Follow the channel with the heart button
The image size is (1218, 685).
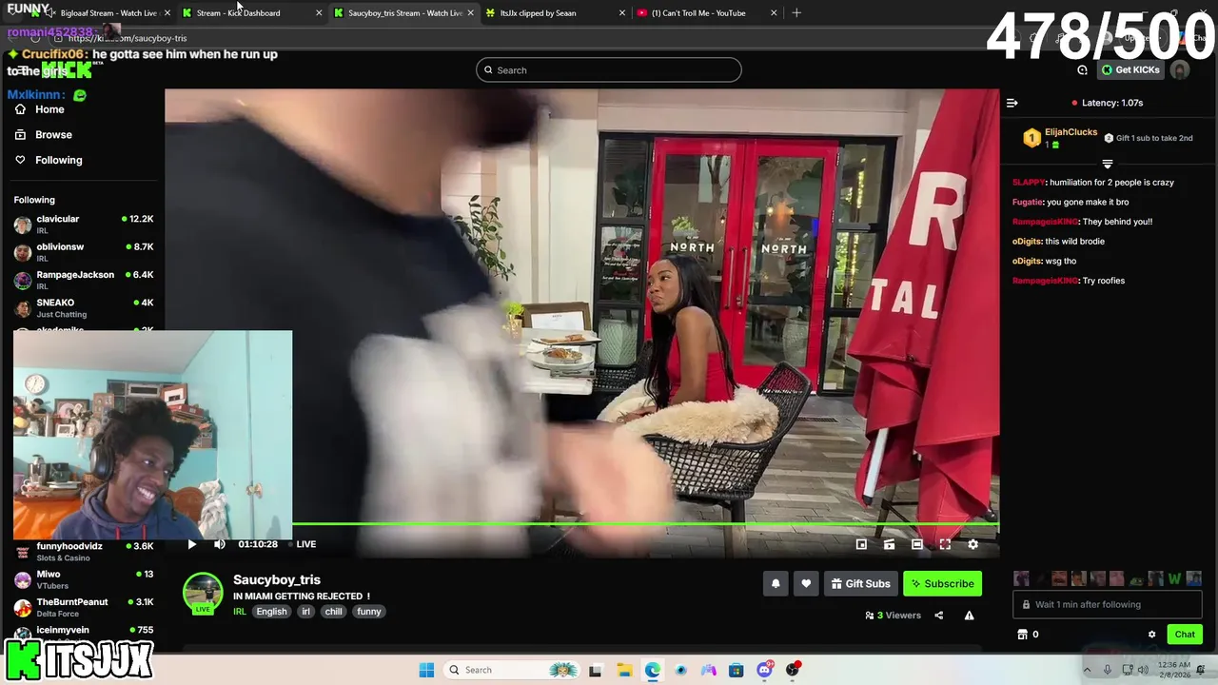806,583
